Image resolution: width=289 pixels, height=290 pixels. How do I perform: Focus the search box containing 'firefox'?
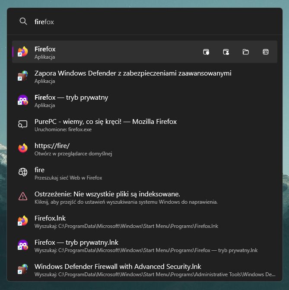click(x=144, y=22)
